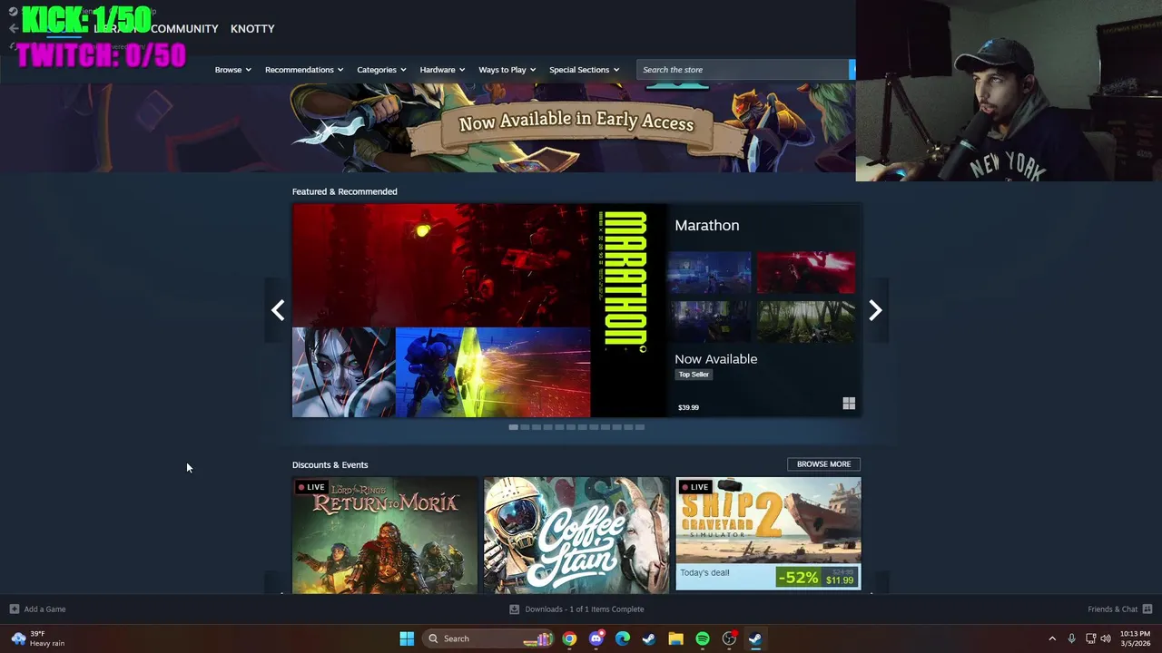This screenshot has height=653, width=1162.
Task: Click the Featured & Recommended heading
Action: pos(345,191)
